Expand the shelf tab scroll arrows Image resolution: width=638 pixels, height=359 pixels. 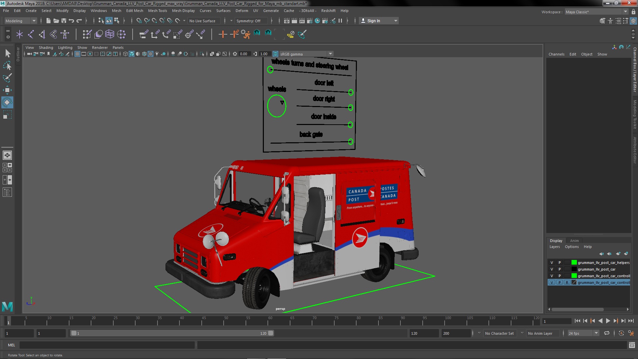click(633, 34)
